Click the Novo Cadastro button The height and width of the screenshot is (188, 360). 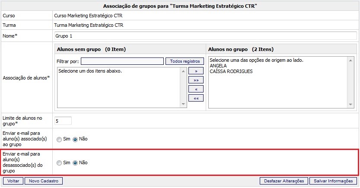coord(44,181)
